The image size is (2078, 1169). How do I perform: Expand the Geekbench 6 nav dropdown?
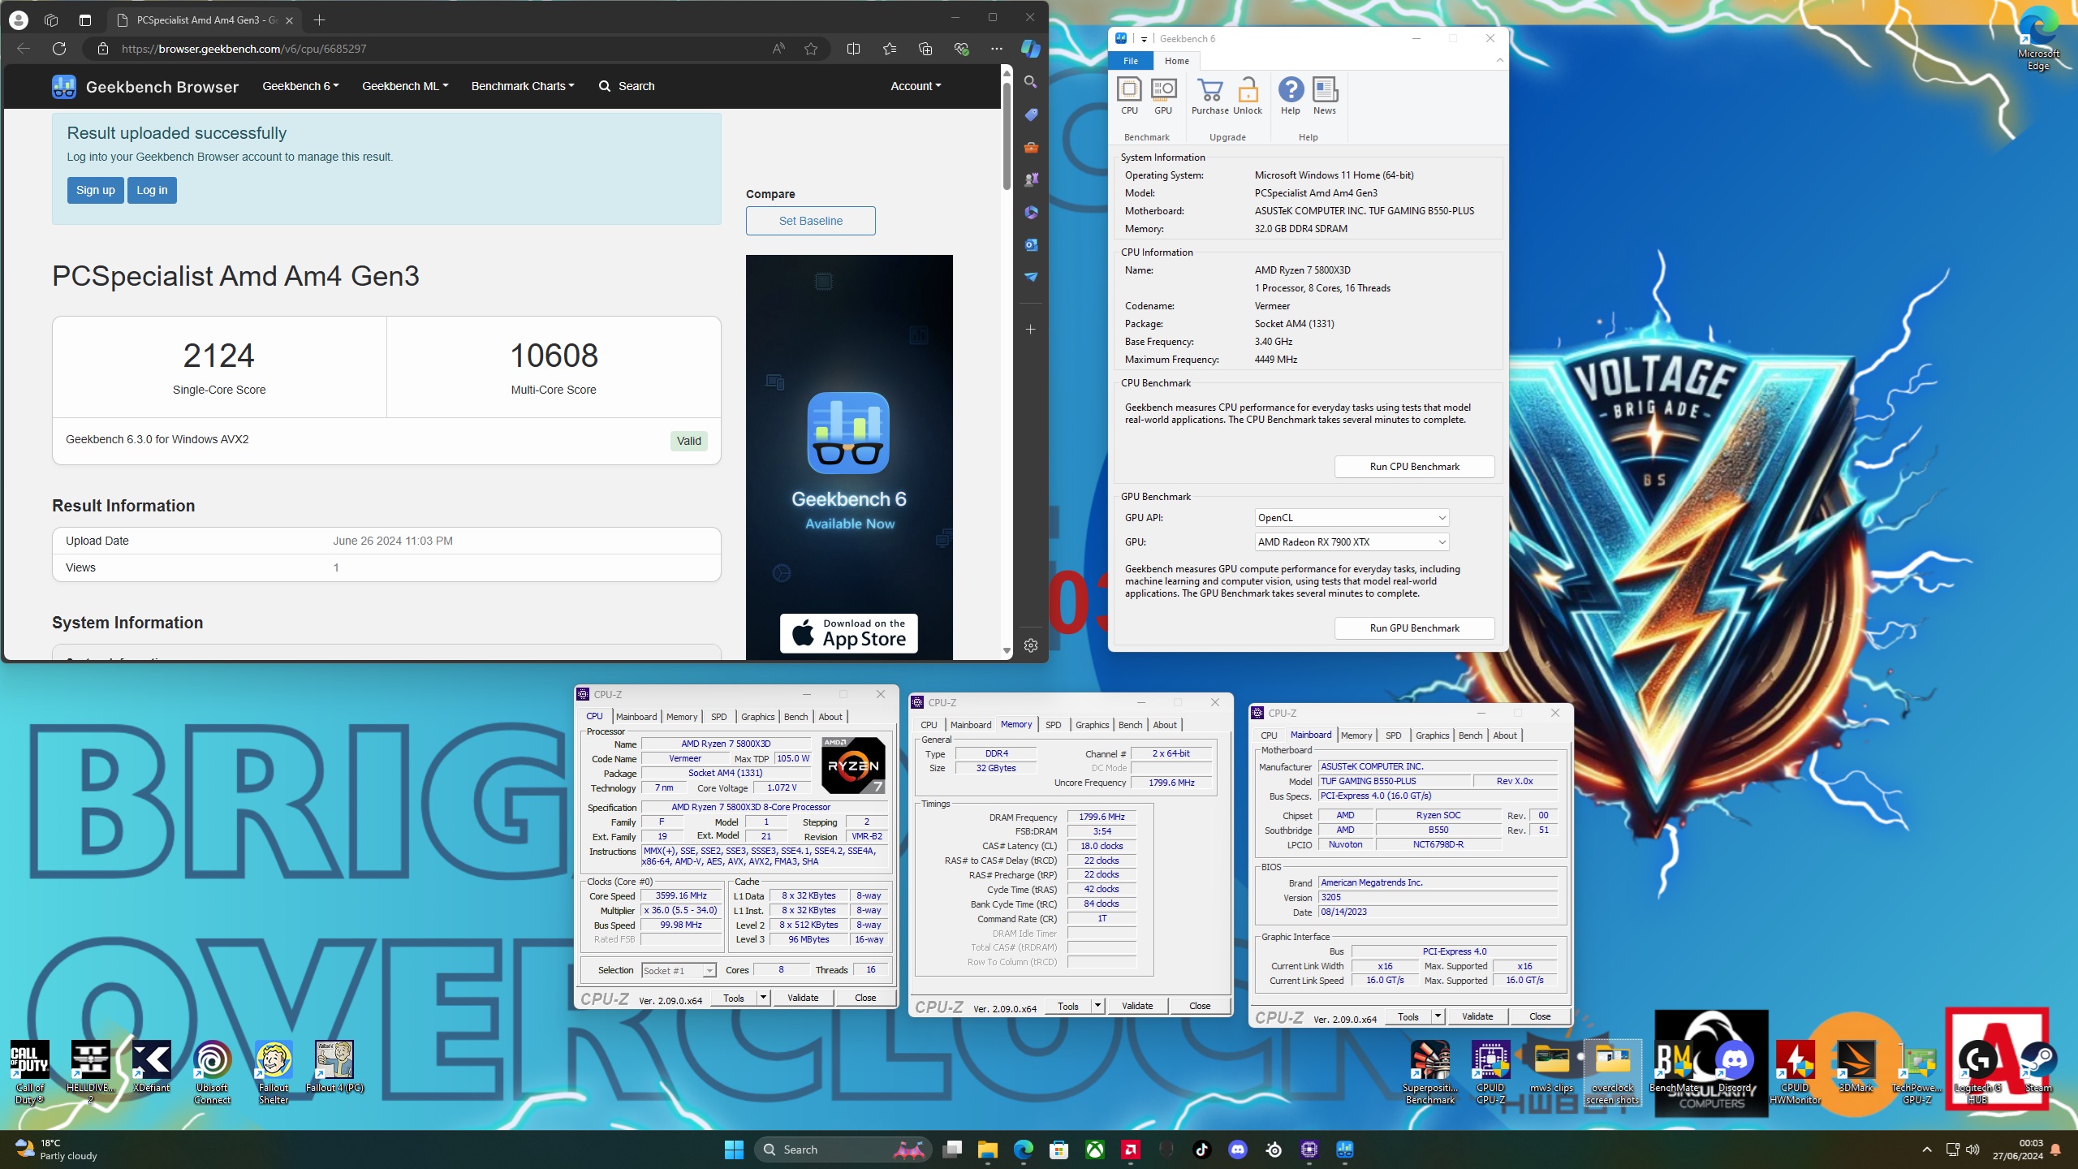[x=300, y=86]
